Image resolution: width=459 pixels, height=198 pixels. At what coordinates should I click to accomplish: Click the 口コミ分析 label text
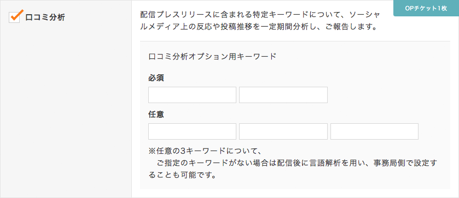45,17
